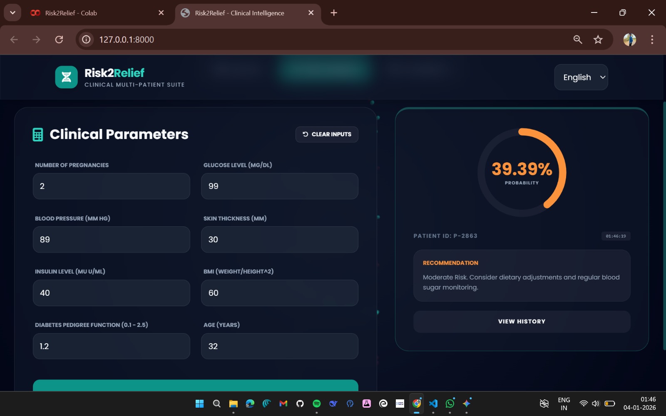Click the Glucose Level input field

(x=280, y=186)
